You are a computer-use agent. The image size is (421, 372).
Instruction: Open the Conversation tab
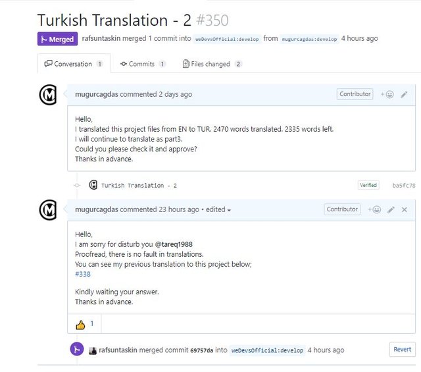[74, 64]
